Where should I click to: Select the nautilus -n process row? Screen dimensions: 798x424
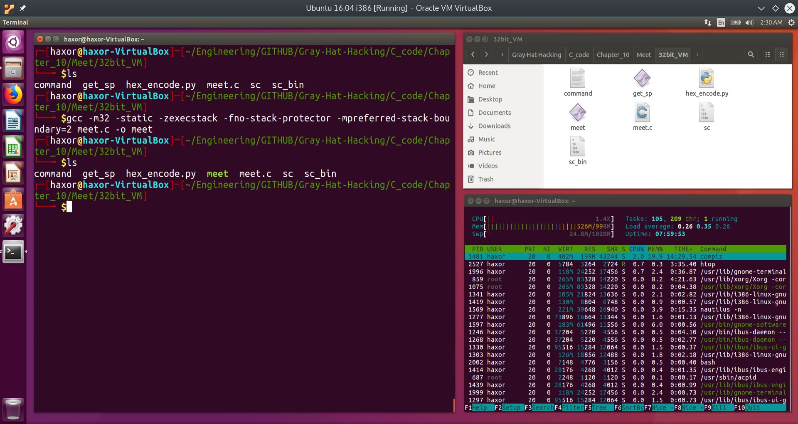[x=625, y=309]
